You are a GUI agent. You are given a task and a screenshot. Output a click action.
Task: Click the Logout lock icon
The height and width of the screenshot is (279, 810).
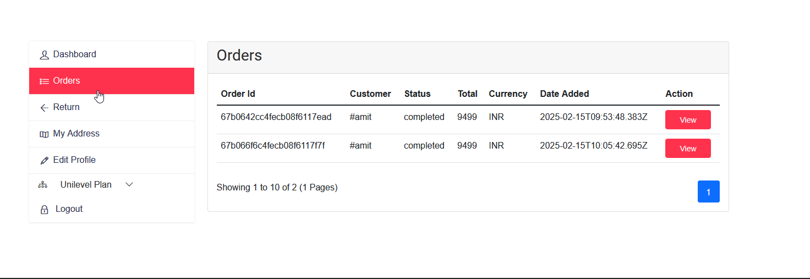pos(45,210)
